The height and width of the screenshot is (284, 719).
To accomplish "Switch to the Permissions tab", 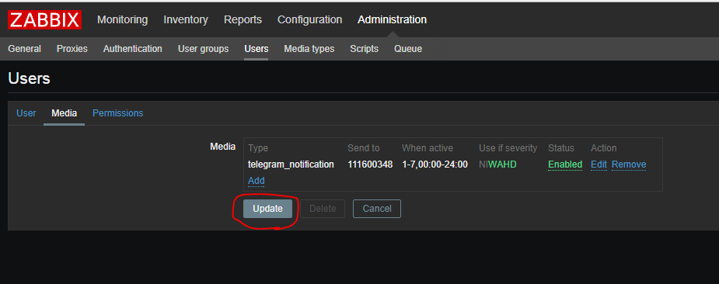I will (118, 113).
